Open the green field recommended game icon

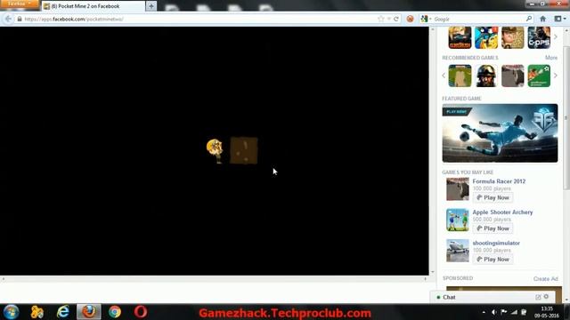click(460, 76)
